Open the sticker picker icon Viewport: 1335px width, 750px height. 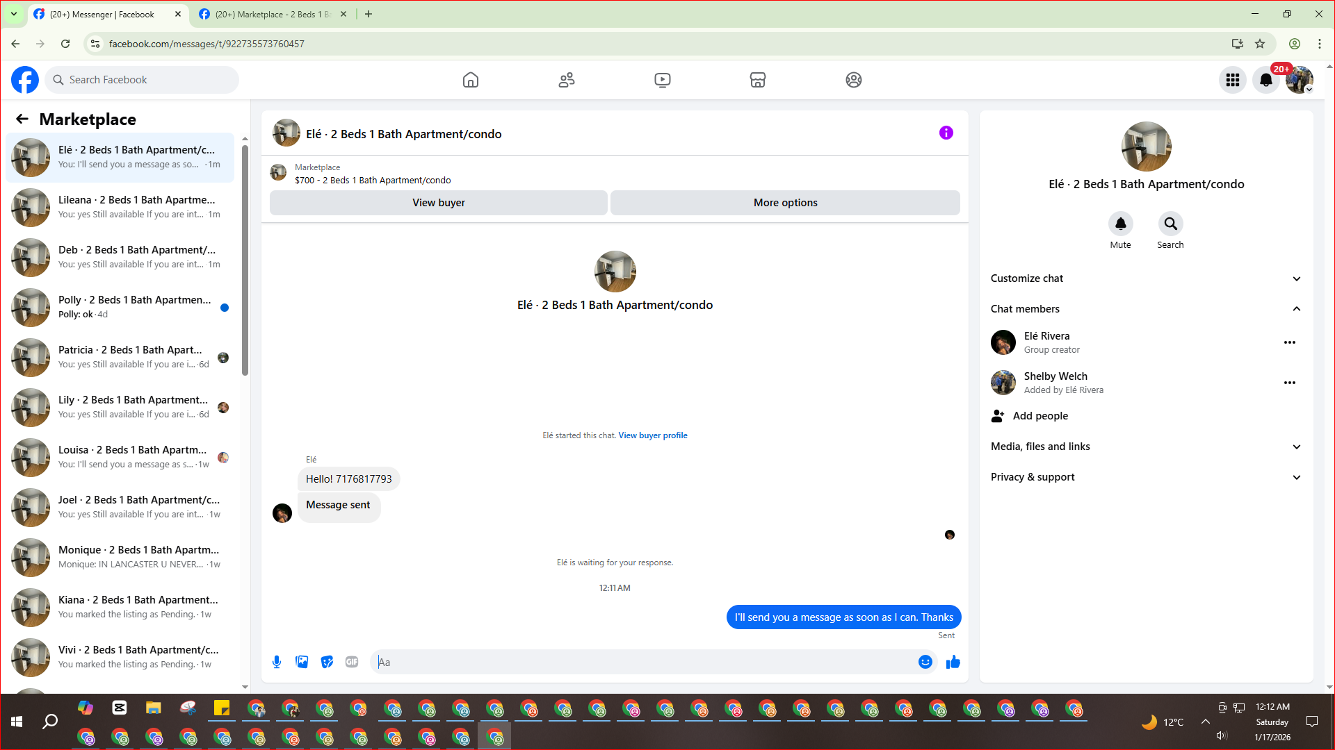point(327,662)
